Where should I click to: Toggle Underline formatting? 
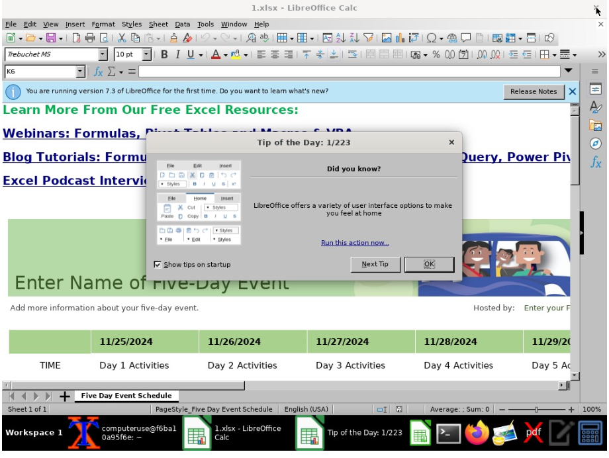191,54
